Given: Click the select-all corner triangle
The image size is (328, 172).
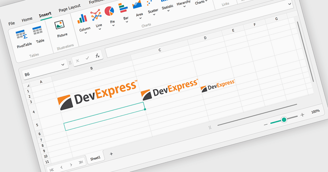Looking at the screenshot, I should coord(28,86).
